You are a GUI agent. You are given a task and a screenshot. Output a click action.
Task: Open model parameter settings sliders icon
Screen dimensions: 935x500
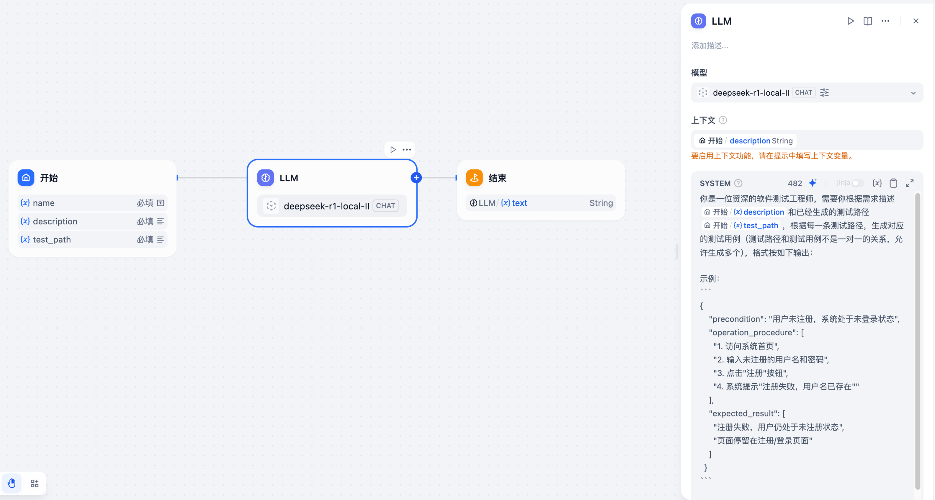[x=824, y=93]
